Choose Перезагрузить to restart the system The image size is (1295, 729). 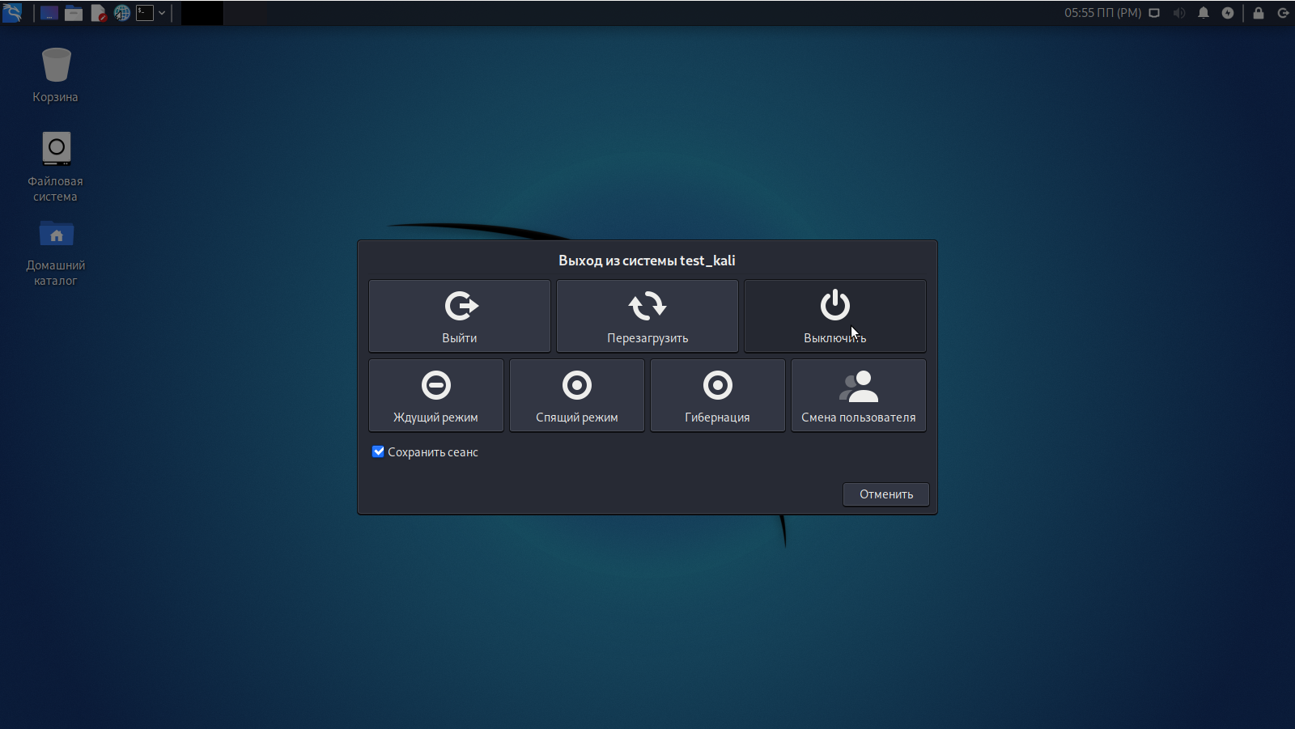(x=647, y=316)
